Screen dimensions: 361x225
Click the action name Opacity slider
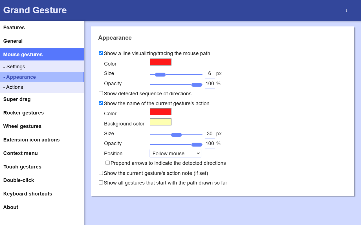pos(176,145)
